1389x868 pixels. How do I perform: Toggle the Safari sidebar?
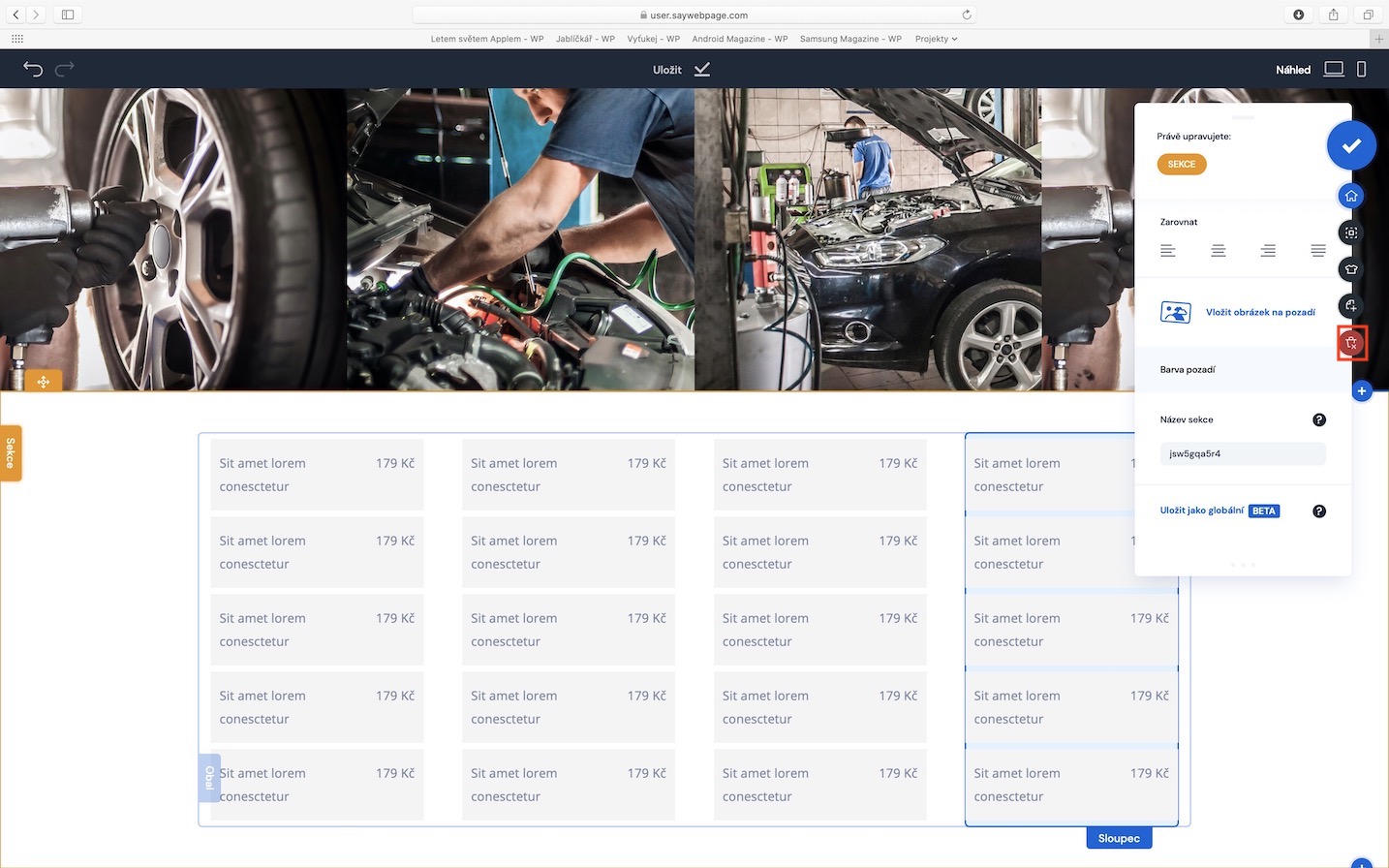pyautogui.click(x=68, y=15)
